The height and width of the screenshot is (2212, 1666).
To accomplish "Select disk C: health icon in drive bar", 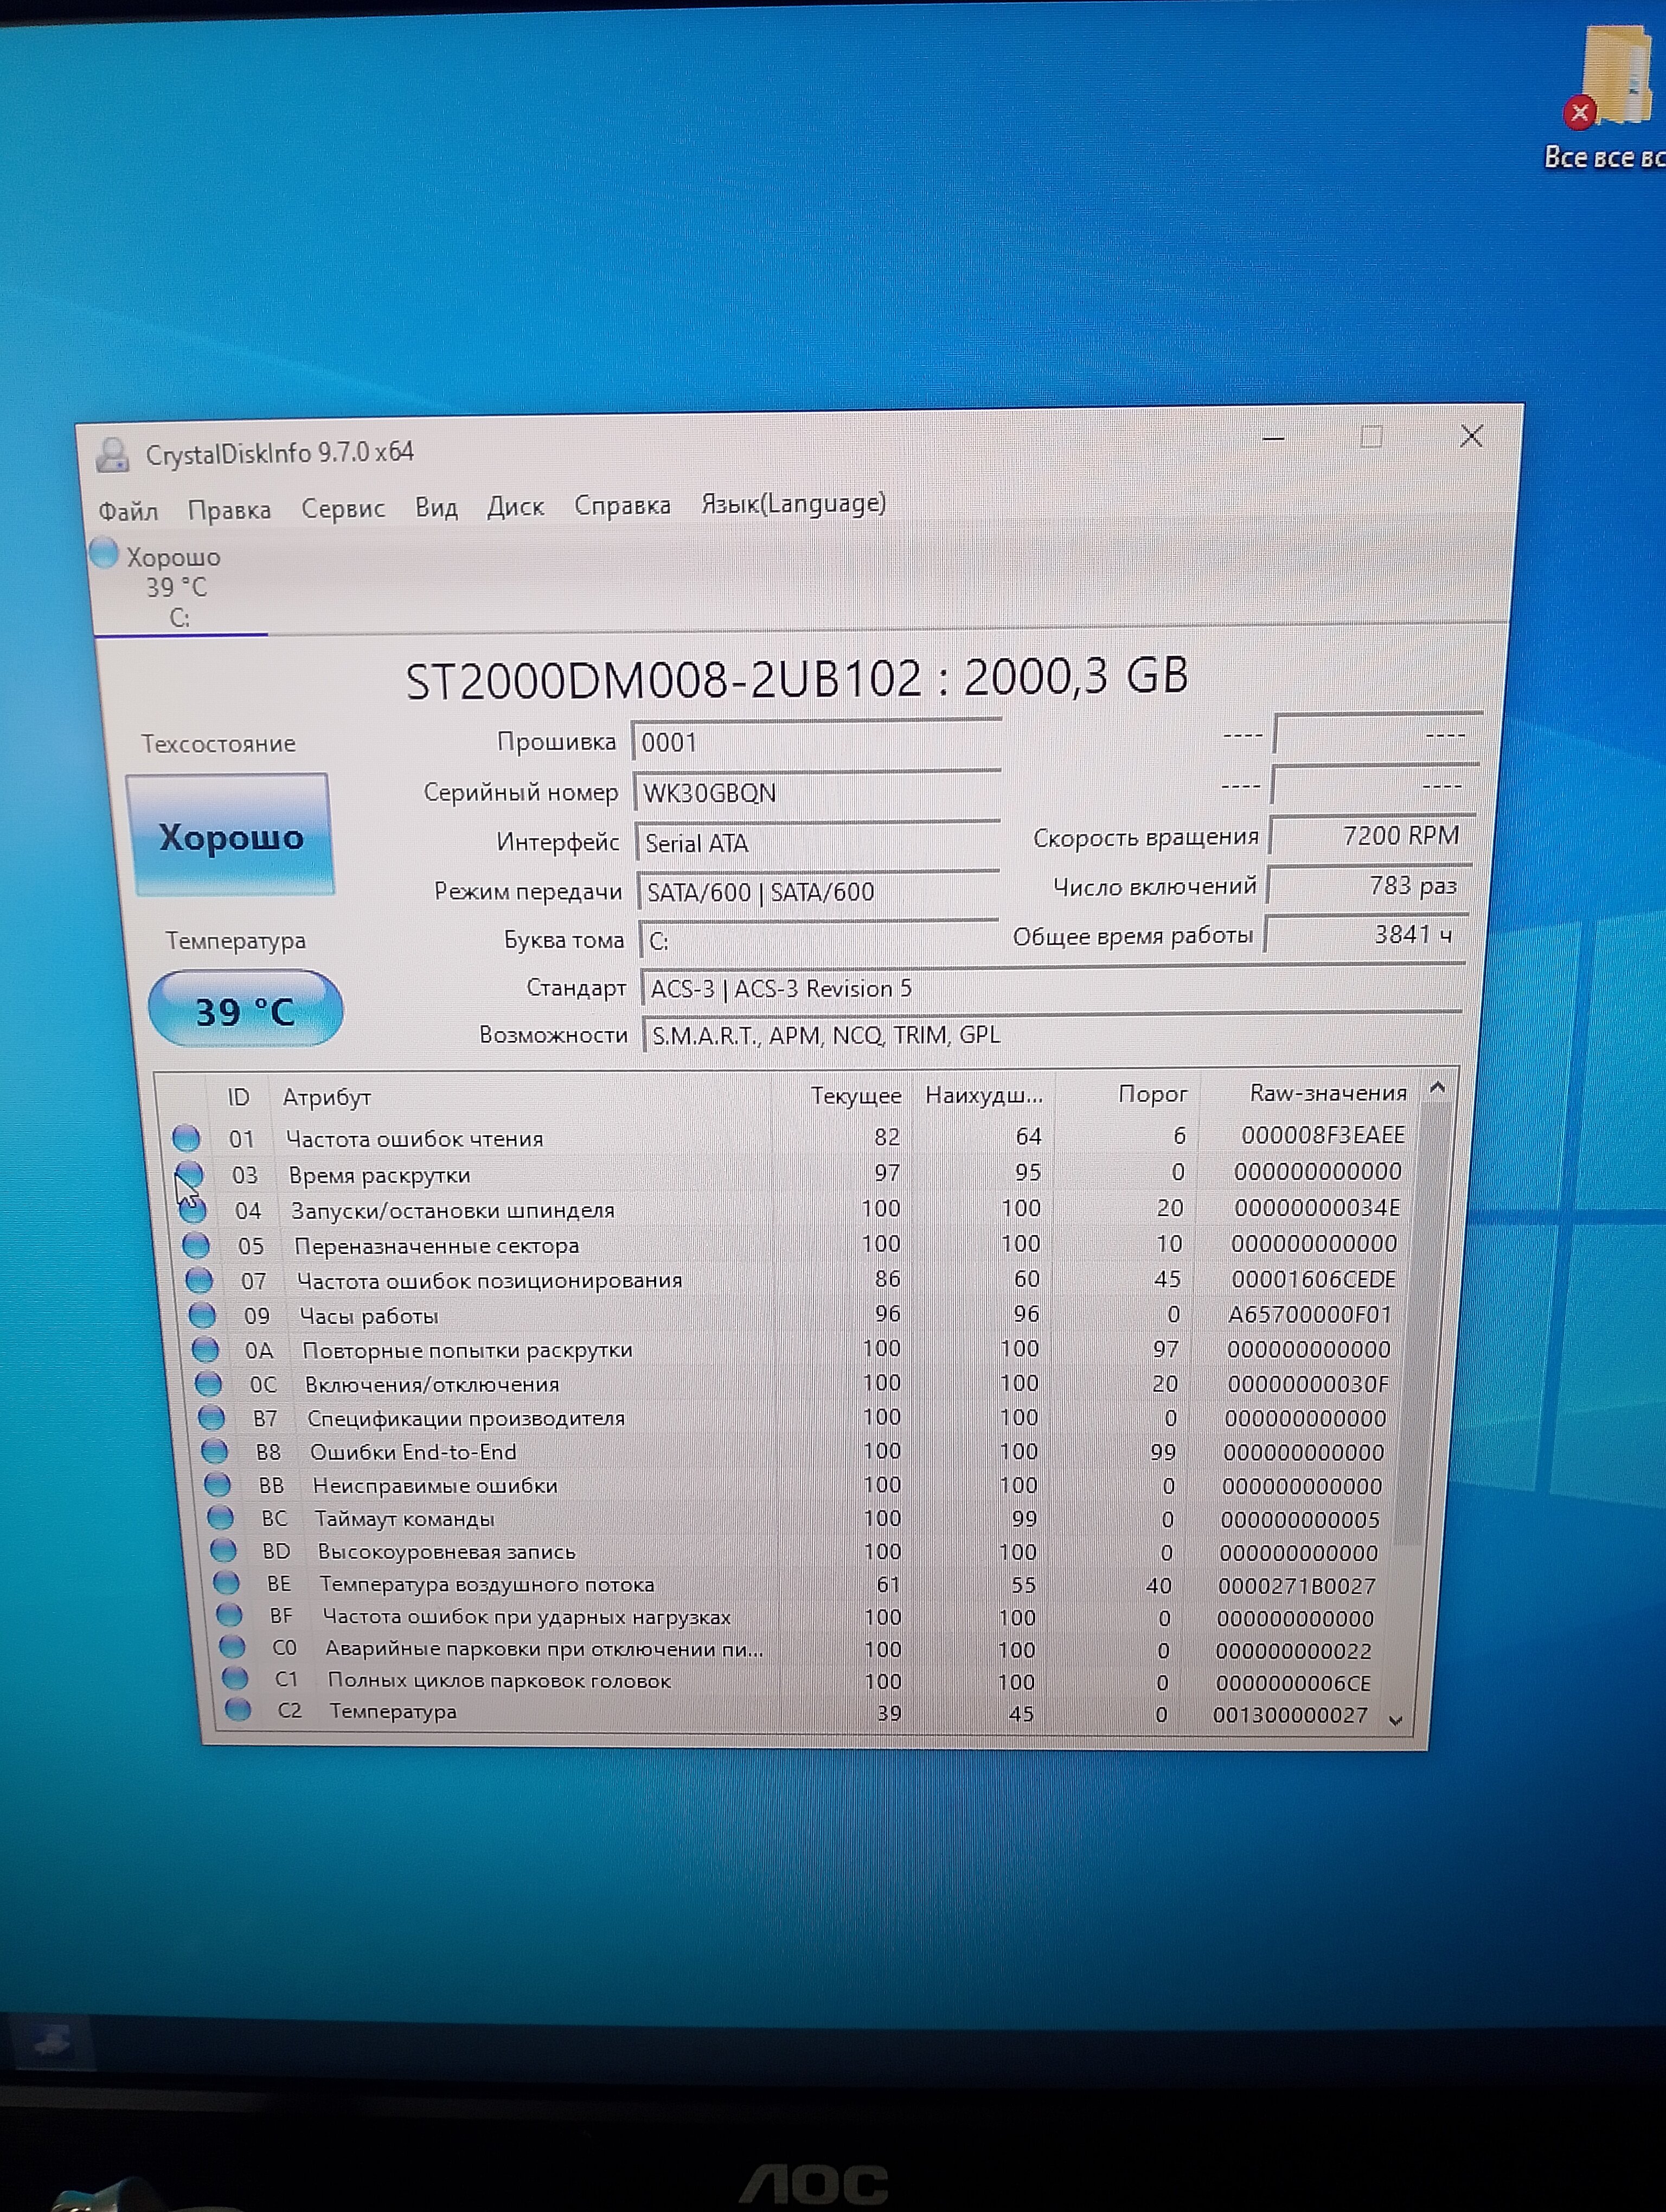I will tap(104, 553).
